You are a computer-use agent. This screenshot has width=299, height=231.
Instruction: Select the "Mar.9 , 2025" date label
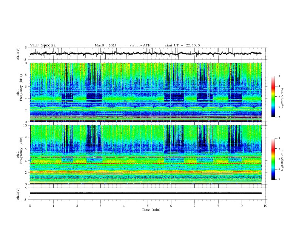tap(105, 45)
